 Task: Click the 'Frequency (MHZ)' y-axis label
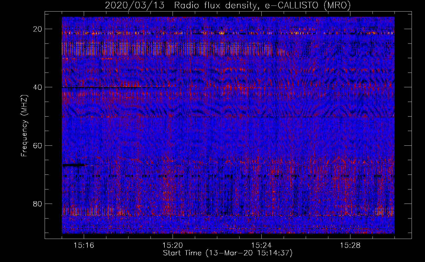(24, 125)
